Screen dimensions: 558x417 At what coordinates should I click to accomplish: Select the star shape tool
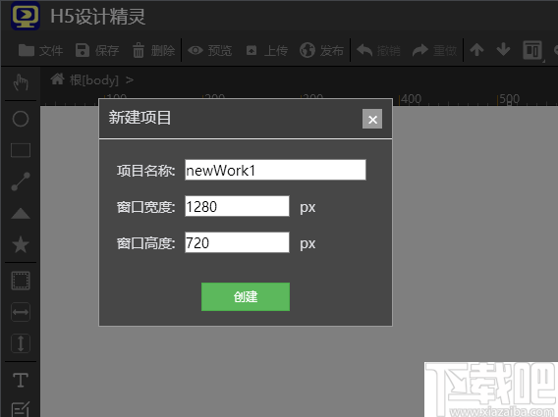click(21, 244)
